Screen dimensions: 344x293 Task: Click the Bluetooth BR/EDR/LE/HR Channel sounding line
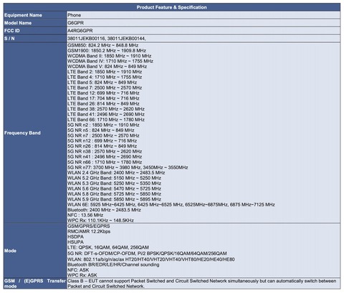coord(113,264)
